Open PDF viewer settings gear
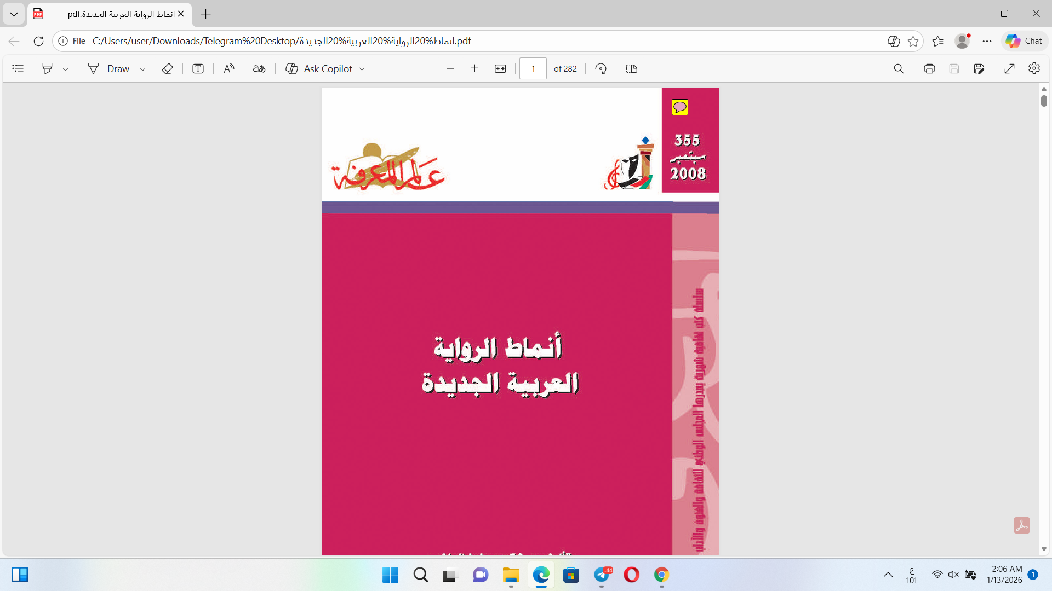 pyautogui.click(x=1034, y=68)
